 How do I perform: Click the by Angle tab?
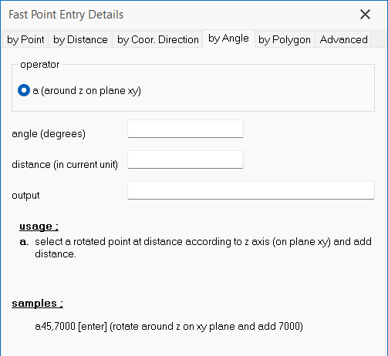click(x=228, y=39)
